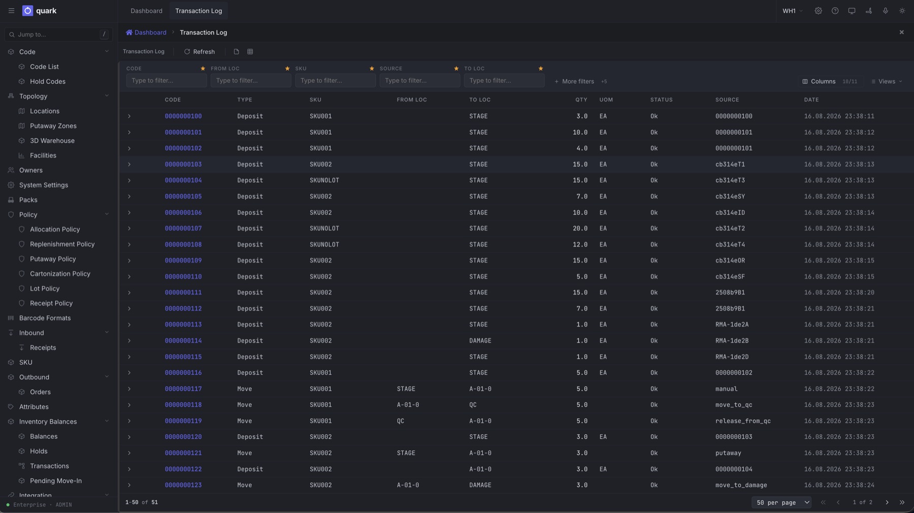914x513 pixels.
Task: Toggle the light/dark theme sun icon
Action: click(902, 11)
